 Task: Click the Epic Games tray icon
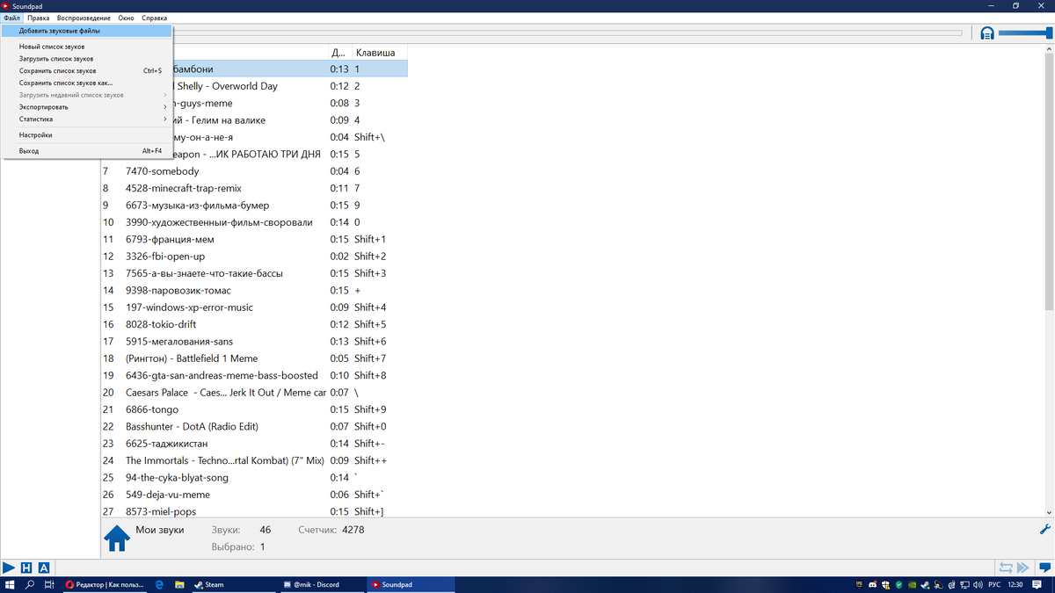point(858,584)
